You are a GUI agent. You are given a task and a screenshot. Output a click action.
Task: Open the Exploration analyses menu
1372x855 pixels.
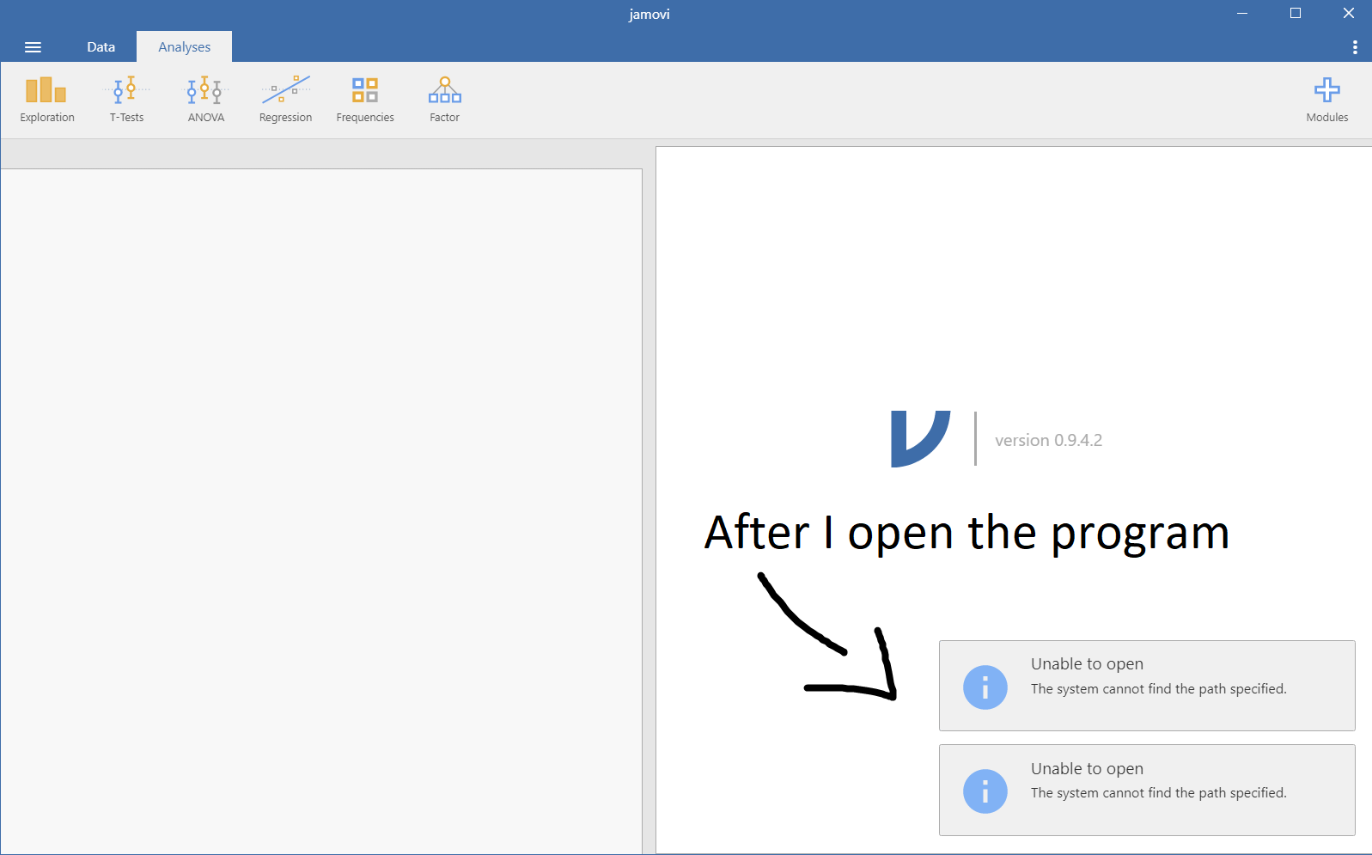pyautogui.click(x=47, y=100)
